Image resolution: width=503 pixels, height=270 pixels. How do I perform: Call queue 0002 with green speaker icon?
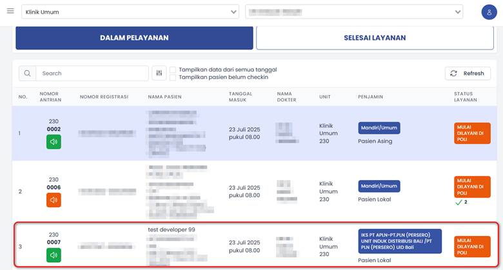pyautogui.click(x=54, y=142)
